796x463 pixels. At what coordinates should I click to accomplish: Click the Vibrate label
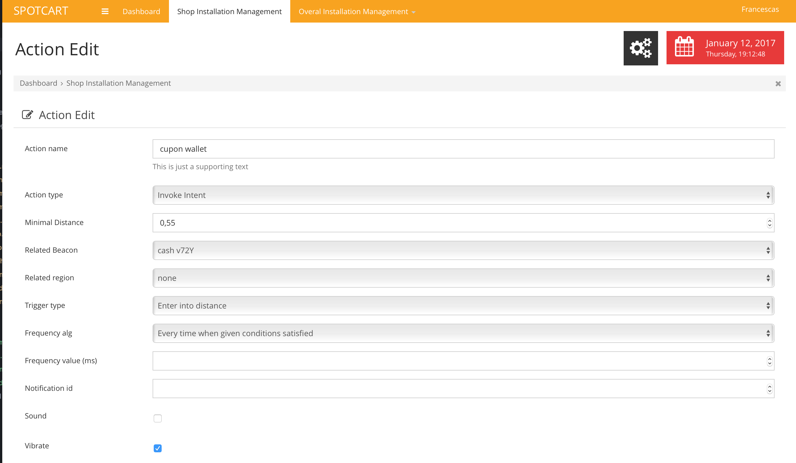pyautogui.click(x=37, y=446)
